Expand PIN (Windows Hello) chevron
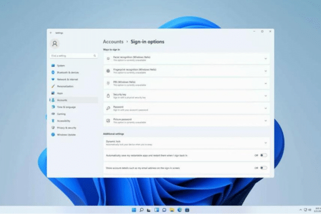This screenshot has width=321, height=214. [265, 83]
